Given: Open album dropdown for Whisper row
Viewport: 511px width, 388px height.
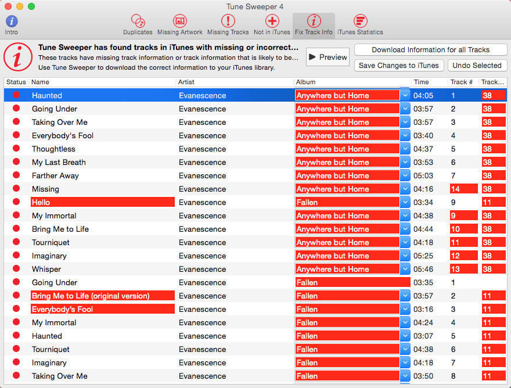Looking at the screenshot, I should [x=405, y=270].
